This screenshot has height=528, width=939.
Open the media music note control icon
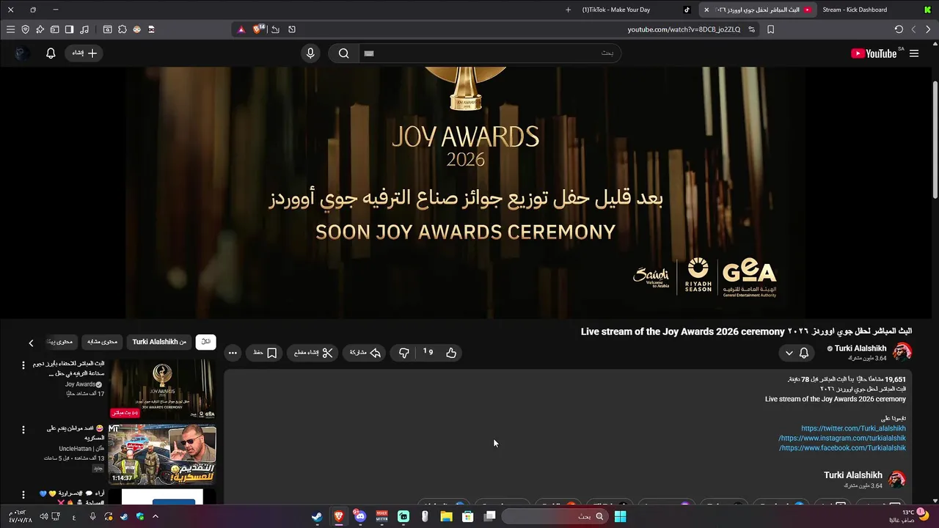(84, 29)
